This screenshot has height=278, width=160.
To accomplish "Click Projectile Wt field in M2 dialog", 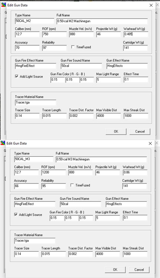I will coord(108,34).
